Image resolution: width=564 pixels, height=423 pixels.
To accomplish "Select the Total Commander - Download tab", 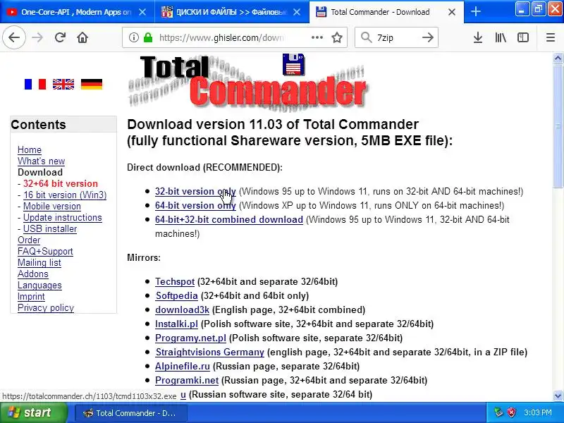I will coord(380,12).
